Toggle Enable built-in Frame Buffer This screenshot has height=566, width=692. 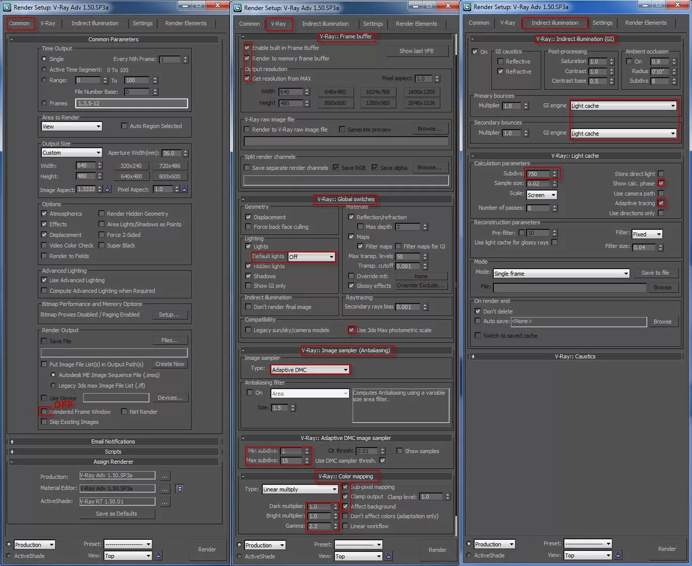click(x=247, y=47)
